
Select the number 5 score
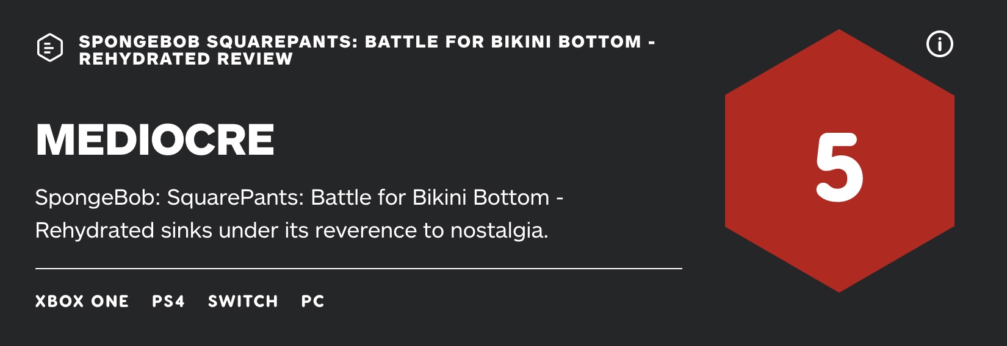pyautogui.click(x=840, y=168)
